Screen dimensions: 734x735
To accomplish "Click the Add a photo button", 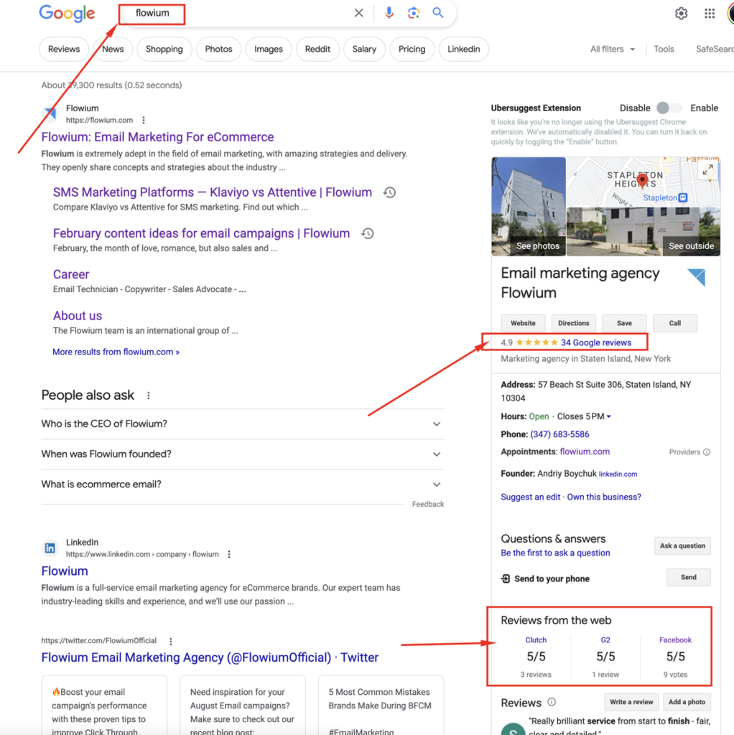I will pyautogui.click(x=687, y=702).
